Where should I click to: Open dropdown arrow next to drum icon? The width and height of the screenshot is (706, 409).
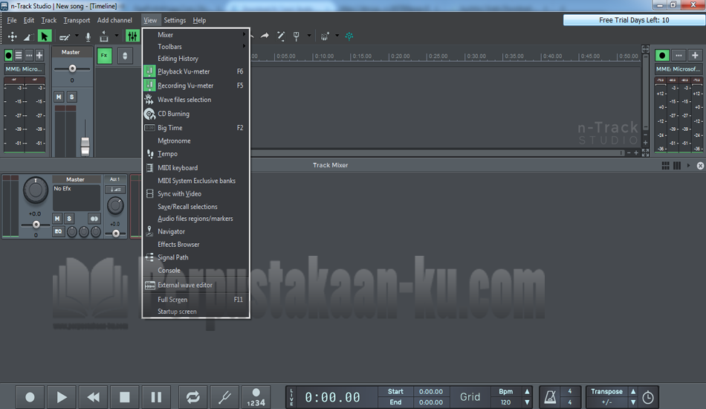point(337,36)
